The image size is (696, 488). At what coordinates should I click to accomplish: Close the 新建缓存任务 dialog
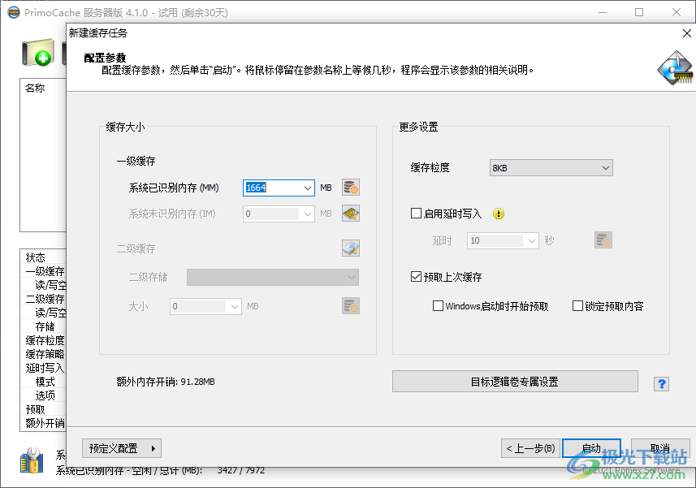click(687, 33)
